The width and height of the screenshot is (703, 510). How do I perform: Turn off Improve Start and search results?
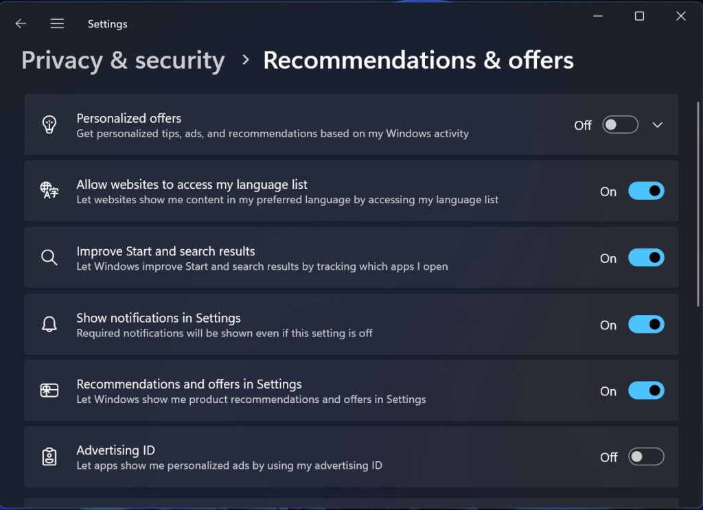coord(645,257)
